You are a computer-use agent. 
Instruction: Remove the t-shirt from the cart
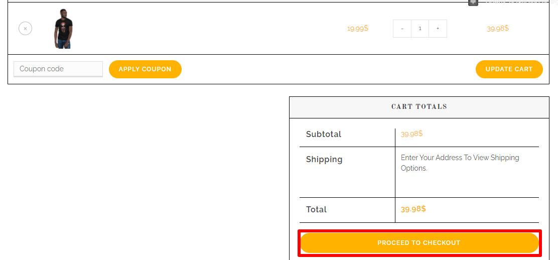tap(25, 29)
